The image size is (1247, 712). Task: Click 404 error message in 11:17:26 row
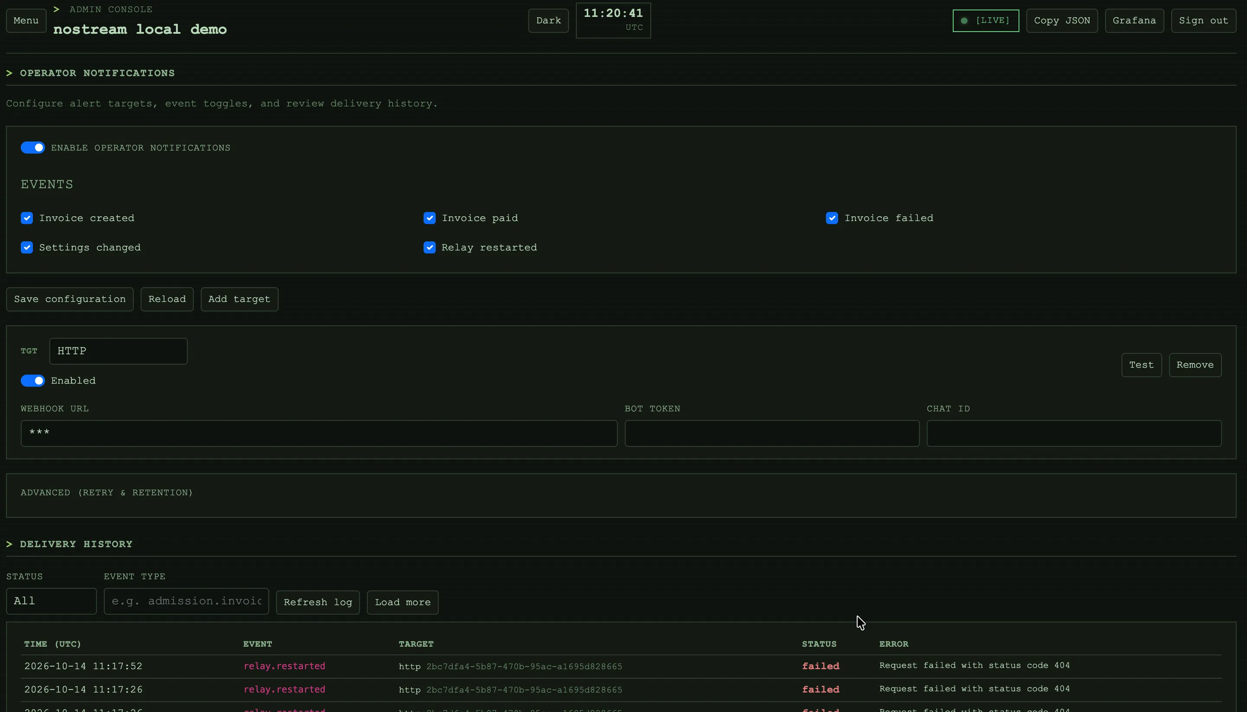[x=974, y=689]
